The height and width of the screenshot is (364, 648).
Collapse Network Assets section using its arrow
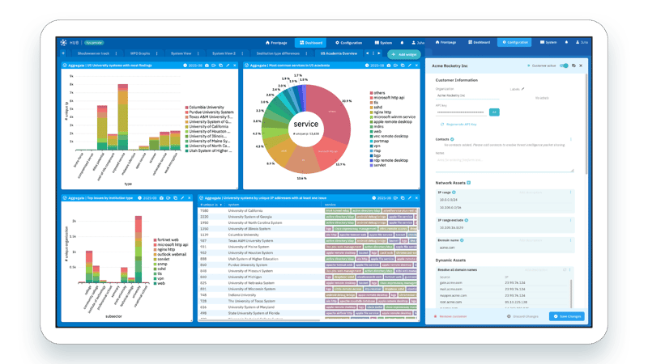click(469, 183)
